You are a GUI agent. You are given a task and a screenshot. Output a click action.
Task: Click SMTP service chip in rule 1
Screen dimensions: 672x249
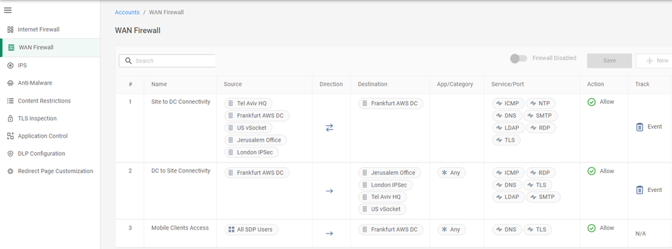pyautogui.click(x=541, y=115)
